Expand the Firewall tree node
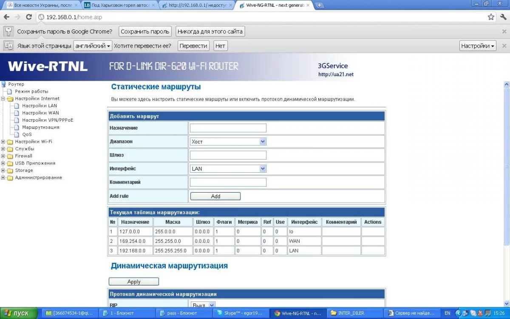This screenshot has height=319, width=510. [x=3, y=156]
